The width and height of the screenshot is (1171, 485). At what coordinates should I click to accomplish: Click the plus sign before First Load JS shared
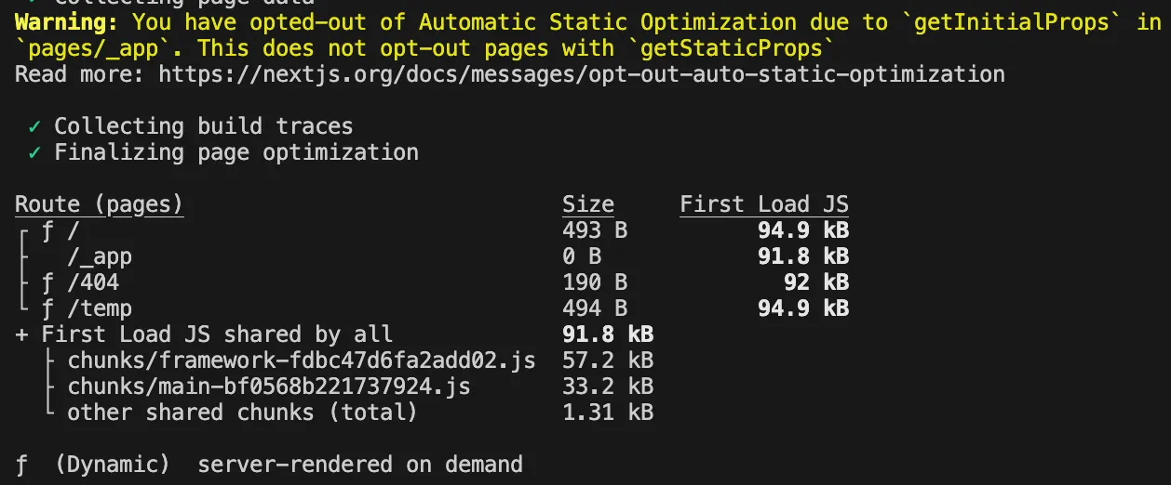point(21,334)
